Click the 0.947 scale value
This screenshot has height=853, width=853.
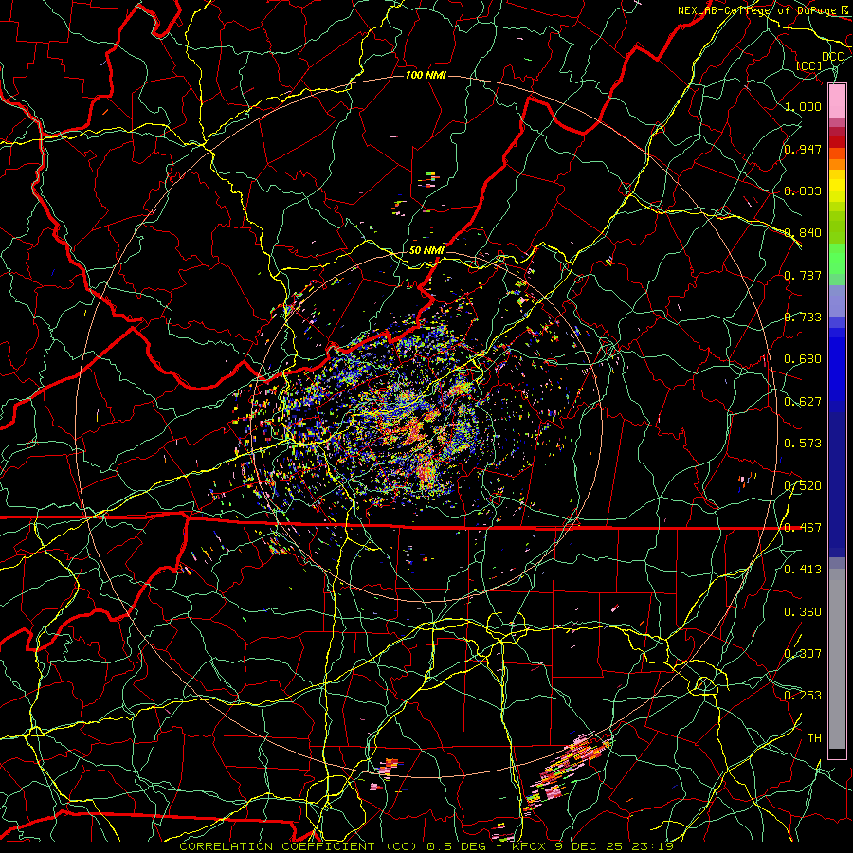click(803, 149)
